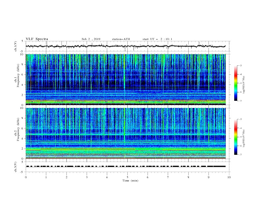Viewport: 258px width, 199px height.
Task: Click time axis tick label '10'
Action: [229, 177]
